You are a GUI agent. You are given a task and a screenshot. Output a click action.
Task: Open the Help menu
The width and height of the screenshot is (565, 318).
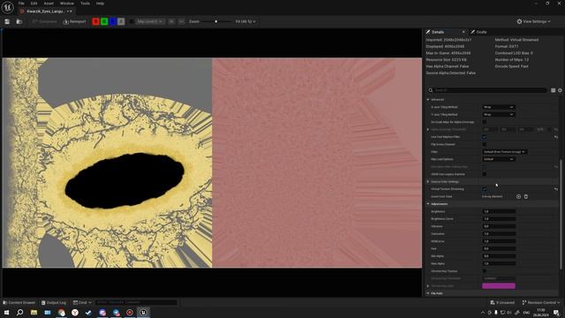pyautogui.click(x=100, y=4)
